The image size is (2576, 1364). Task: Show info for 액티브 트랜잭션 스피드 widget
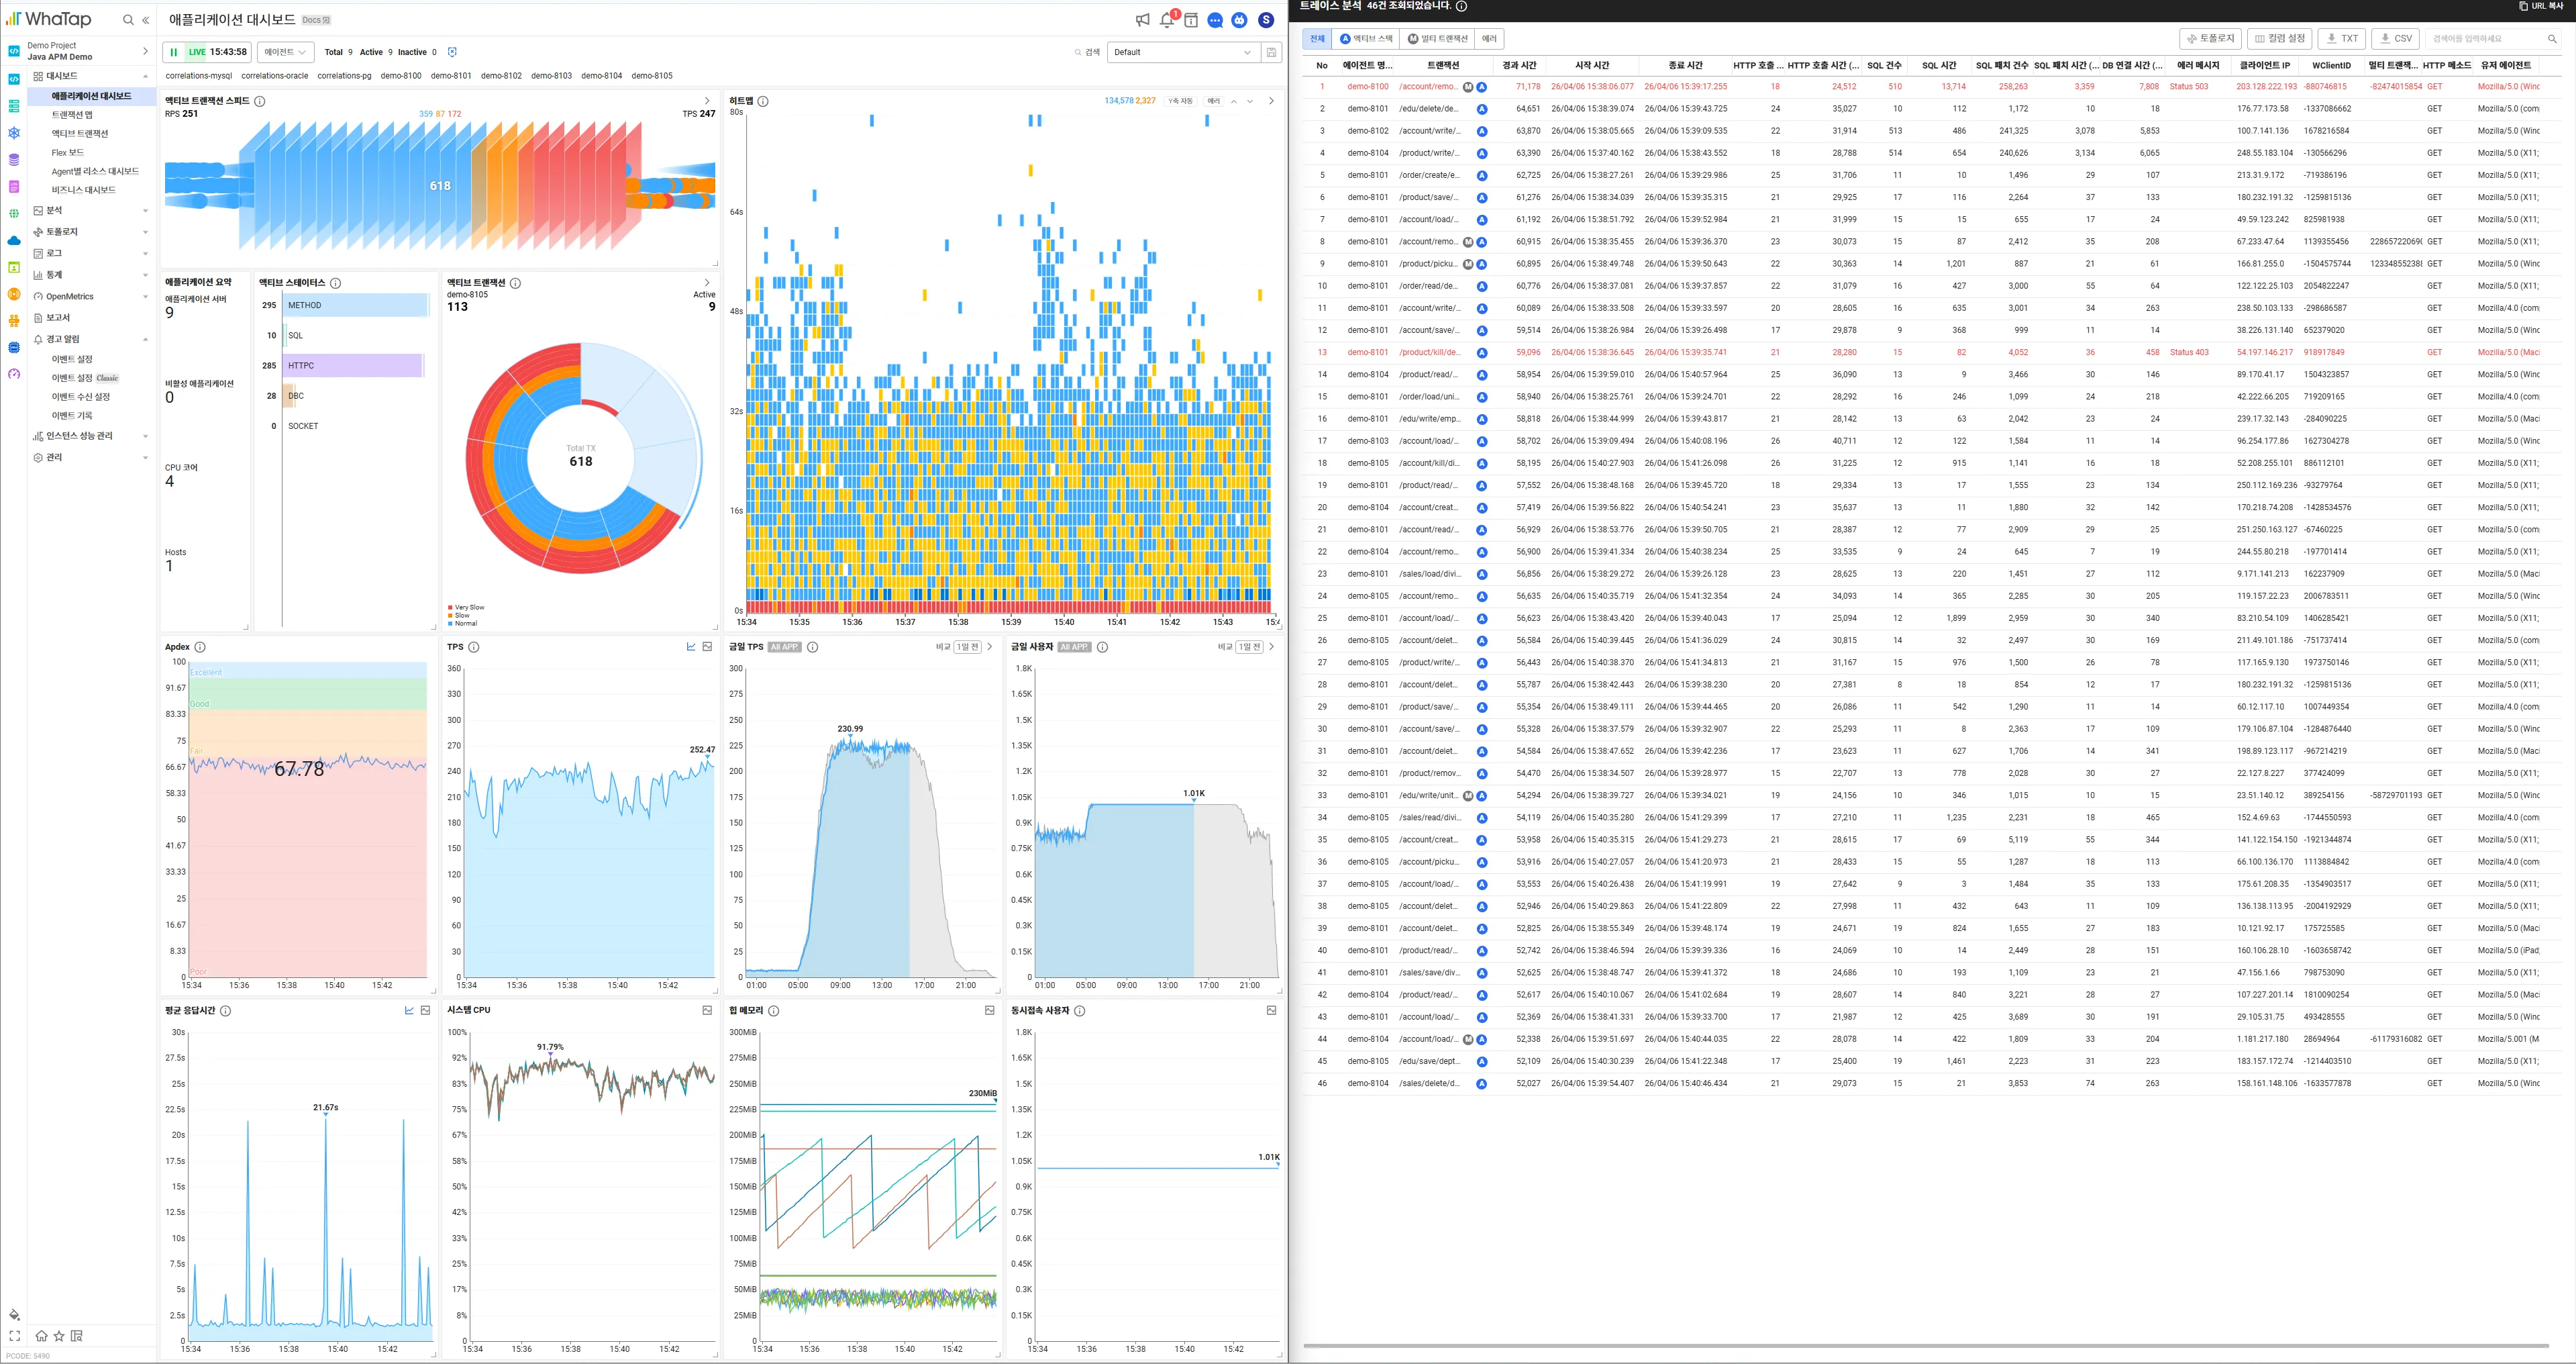260,101
